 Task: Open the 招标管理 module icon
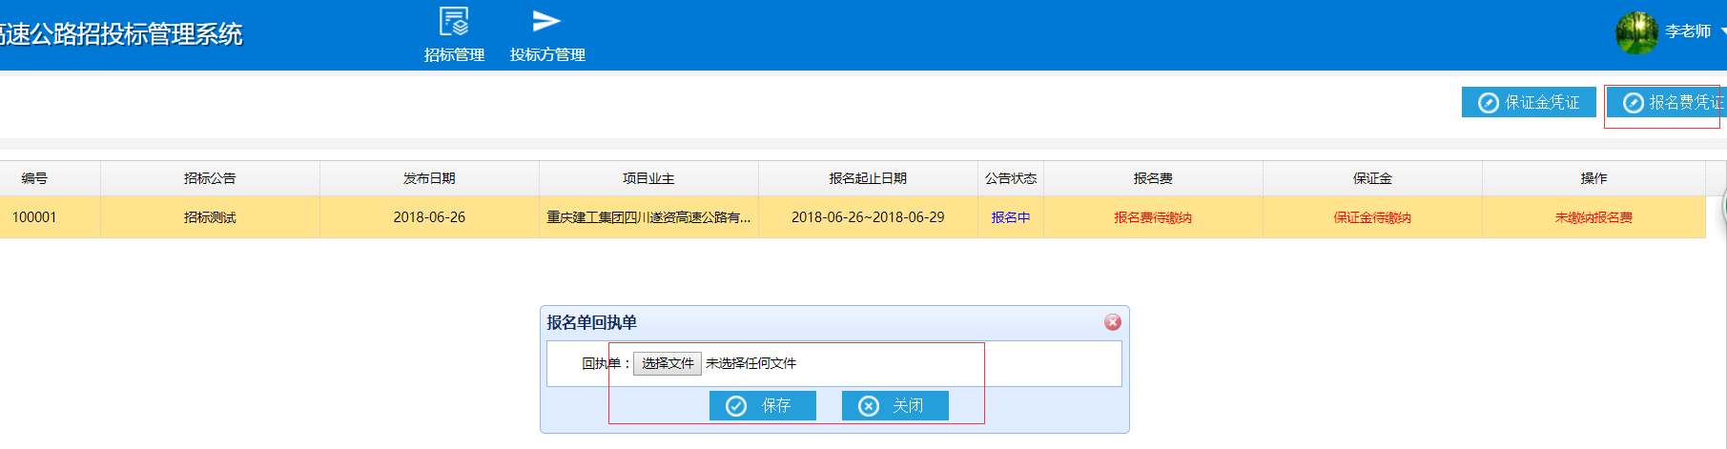coord(454,23)
